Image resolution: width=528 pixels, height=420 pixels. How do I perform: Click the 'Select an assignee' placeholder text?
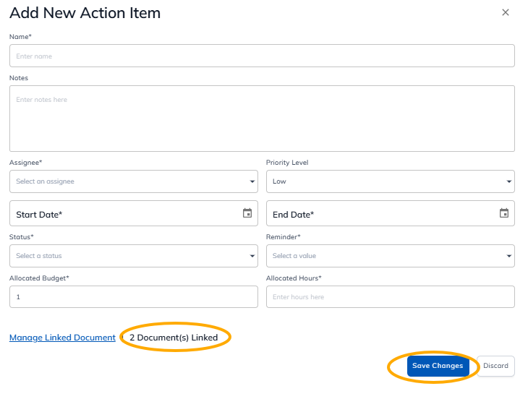pos(46,181)
